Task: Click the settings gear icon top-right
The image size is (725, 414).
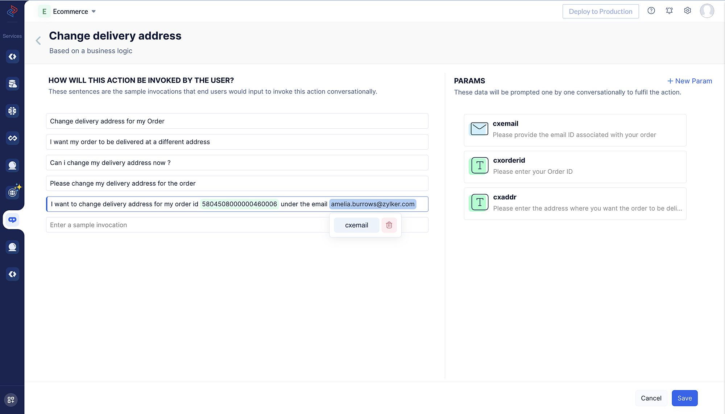Action: coord(688,11)
